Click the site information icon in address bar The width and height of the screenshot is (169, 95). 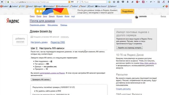pos(6,2)
